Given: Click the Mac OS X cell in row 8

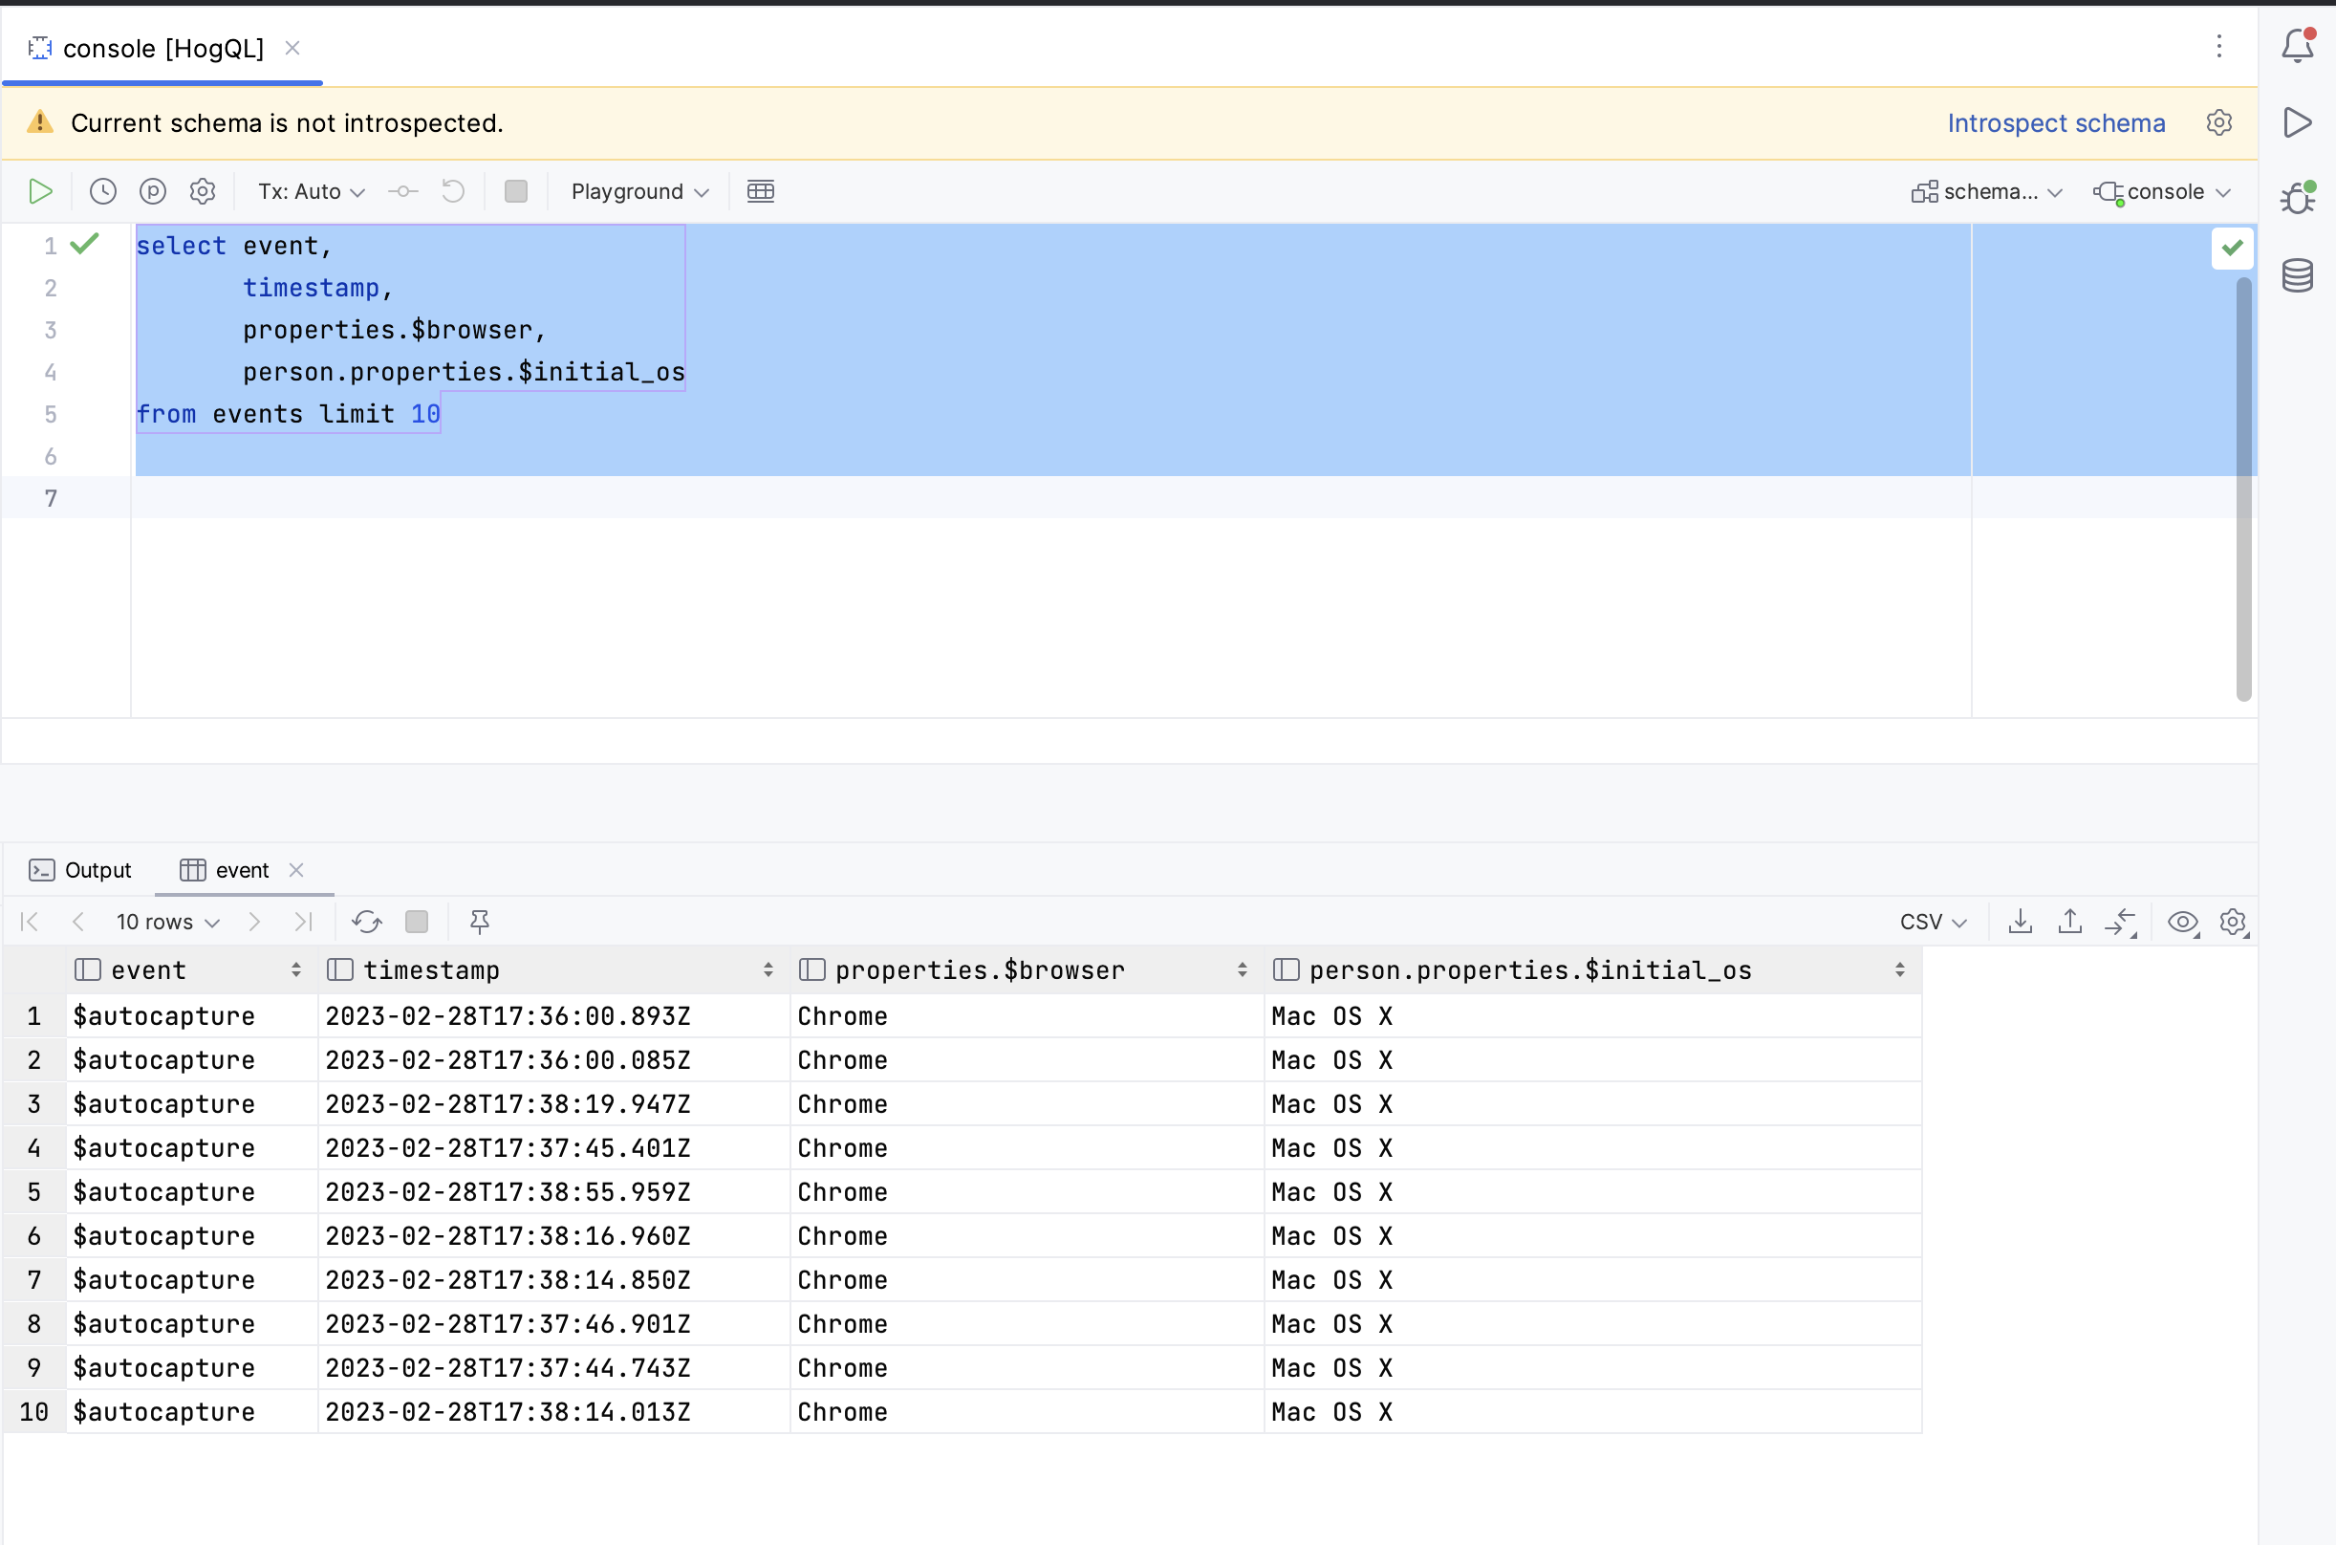Looking at the screenshot, I should [1593, 1324].
